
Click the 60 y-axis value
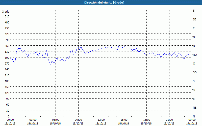pos(8,105)
